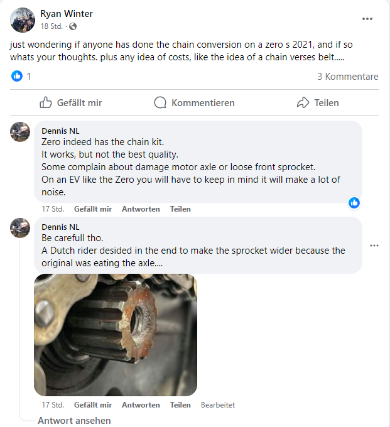The height and width of the screenshot is (427, 390).
Task: Open Ryan Winter's name link
Action: coord(67,14)
